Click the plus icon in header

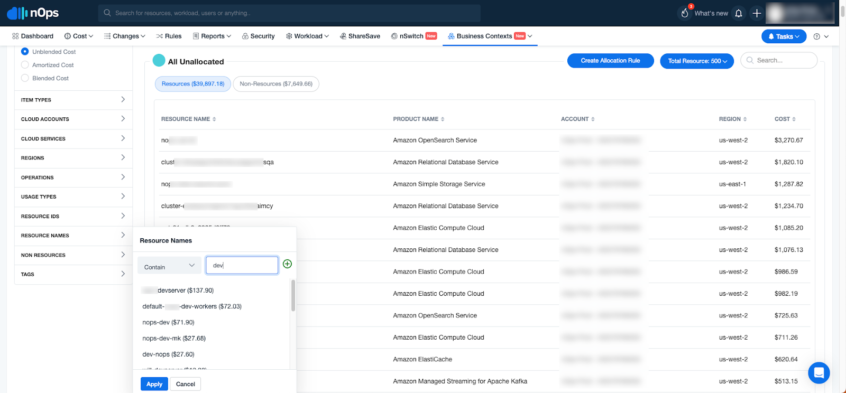point(757,13)
